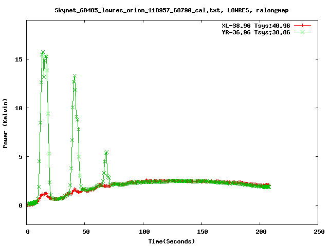
Task: Click the x-axis tick label 200
Action: click(x=261, y=232)
